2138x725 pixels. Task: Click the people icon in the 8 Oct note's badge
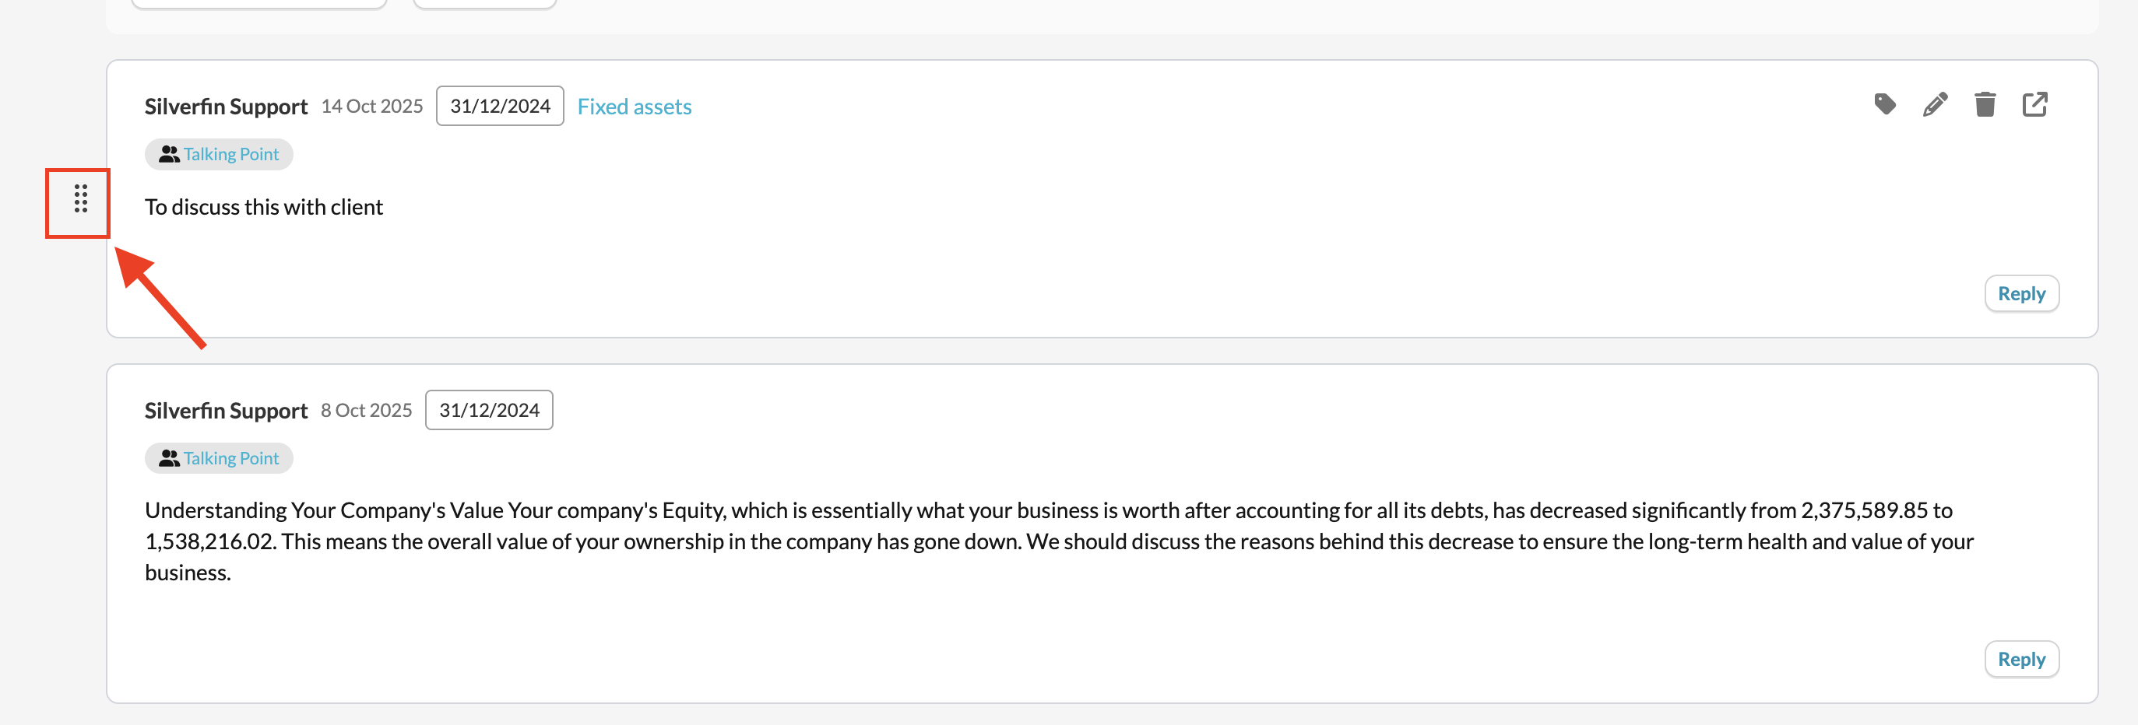tap(169, 459)
